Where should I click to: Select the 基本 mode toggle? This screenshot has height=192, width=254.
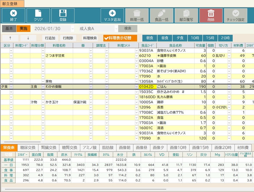pos(9,29)
